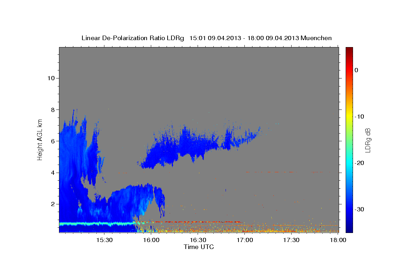Viewport: 419px width, 279px height.
Task: Click the height tick label 6
Action: point(53,141)
